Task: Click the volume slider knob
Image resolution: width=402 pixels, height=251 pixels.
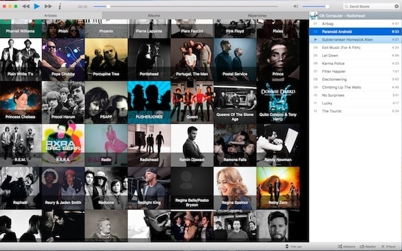Action: [x=327, y=6]
